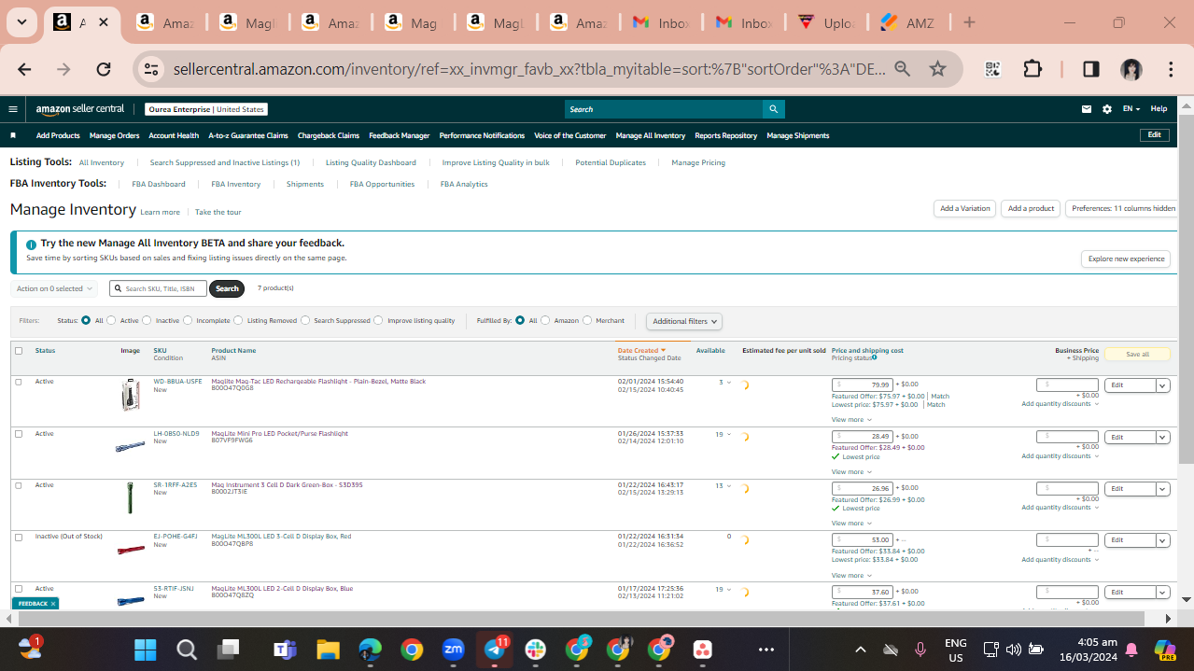Open Microsoft Teams from the taskbar
Screen dimensions: 1194x671
(285, 650)
